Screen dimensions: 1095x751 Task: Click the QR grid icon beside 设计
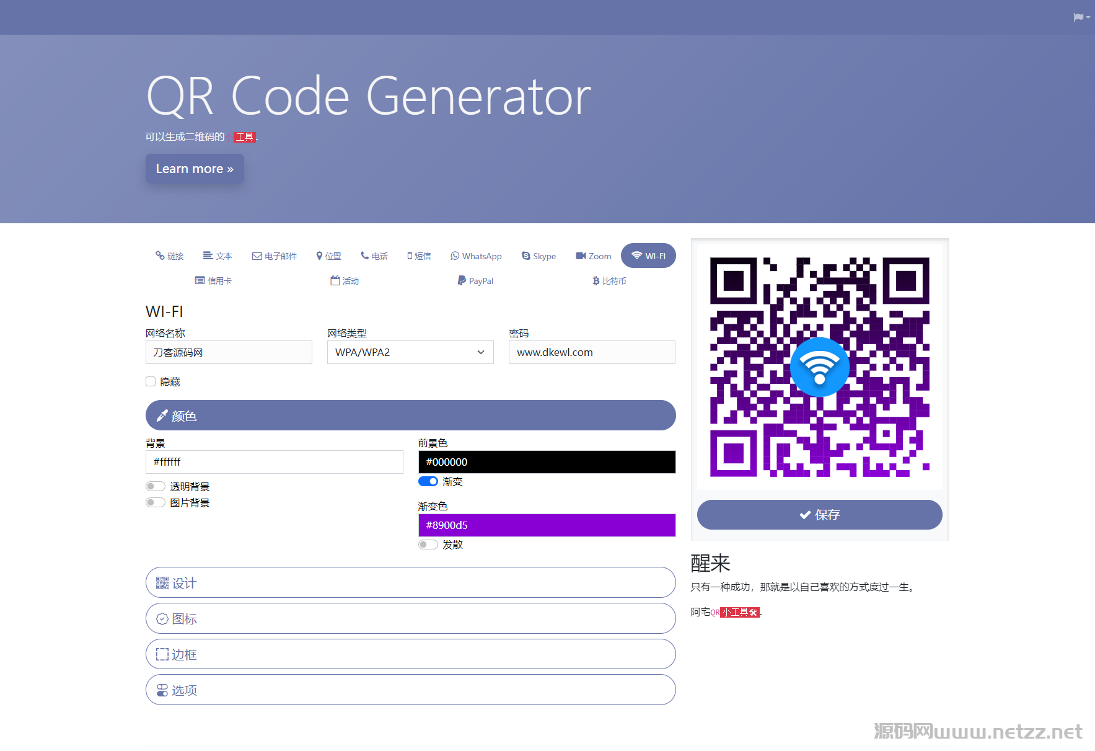[162, 583]
